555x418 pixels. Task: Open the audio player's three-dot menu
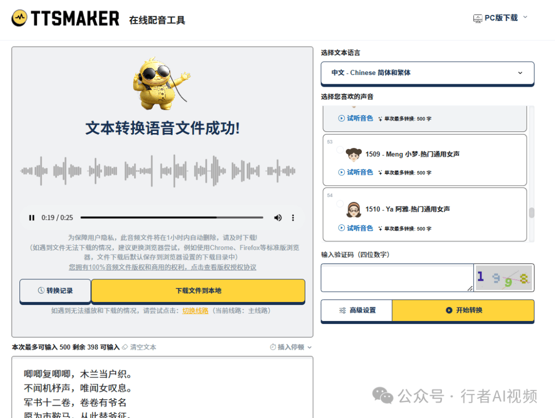tap(293, 218)
